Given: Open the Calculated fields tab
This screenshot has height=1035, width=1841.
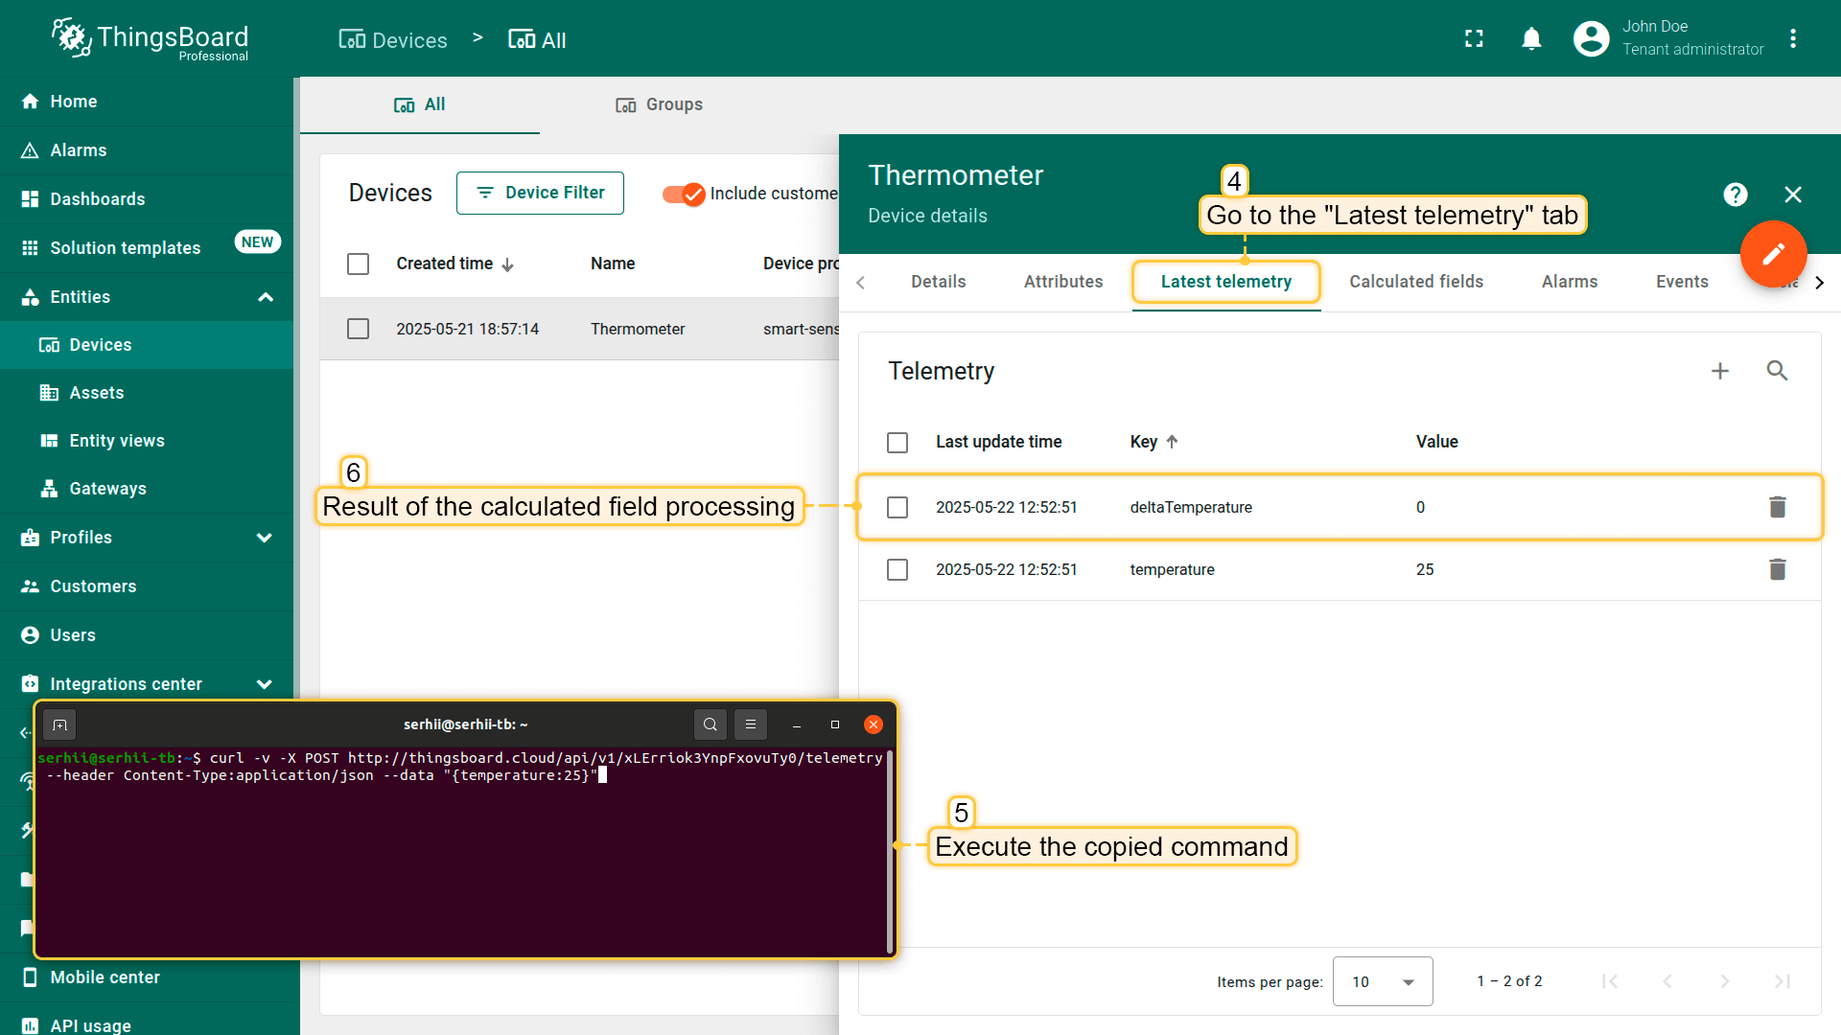Looking at the screenshot, I should point(1415,282).
